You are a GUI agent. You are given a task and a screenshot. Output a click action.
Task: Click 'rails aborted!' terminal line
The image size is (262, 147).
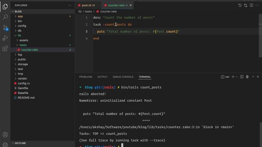point(93,94)
